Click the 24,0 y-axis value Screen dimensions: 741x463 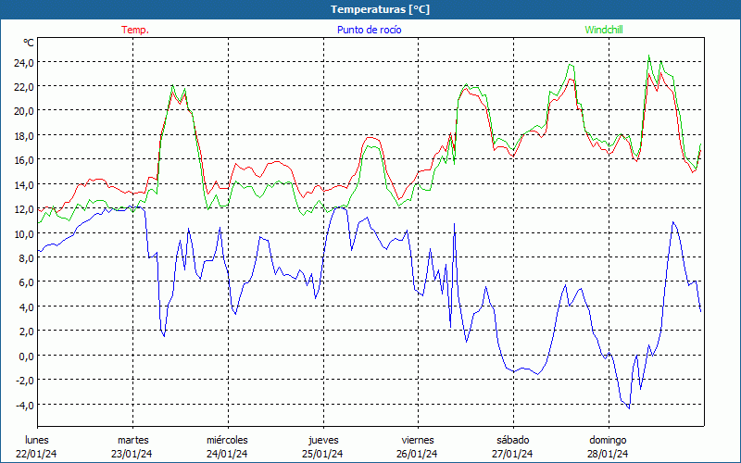(x=24, y=62)
